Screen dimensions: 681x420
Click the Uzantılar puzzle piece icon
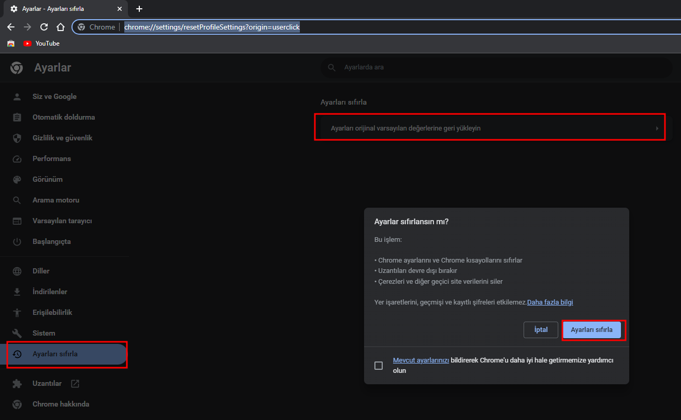pyautogui.click(x=17, y=383)
